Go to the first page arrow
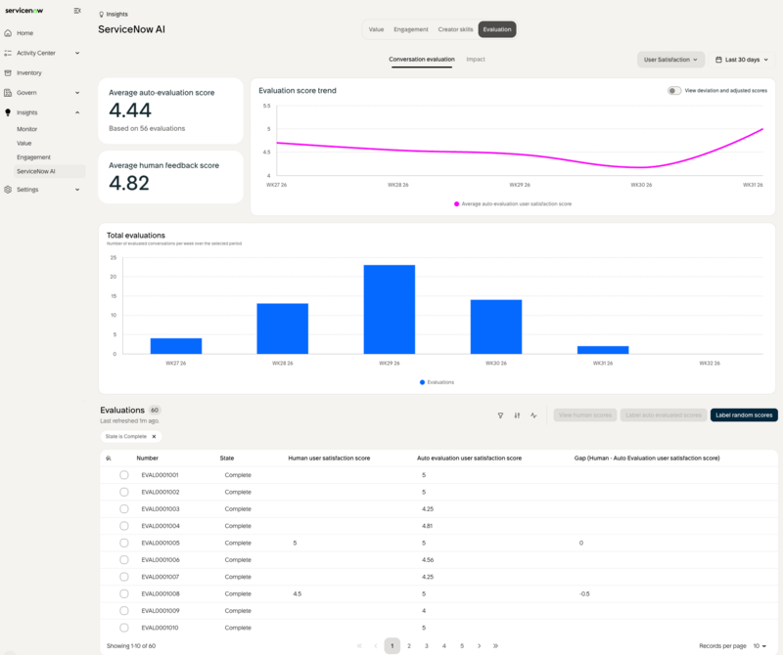 [x=359, y=645]
